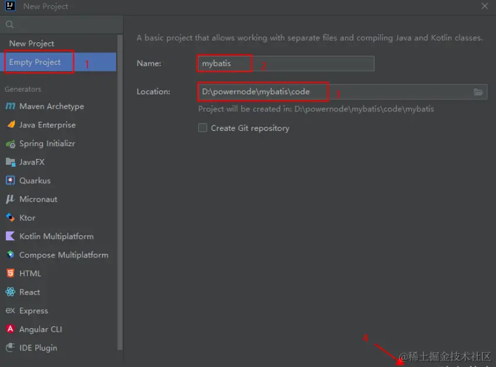
Task: Click the search magnifier icon
Action: pyautogui.click(x=10, y=25)
